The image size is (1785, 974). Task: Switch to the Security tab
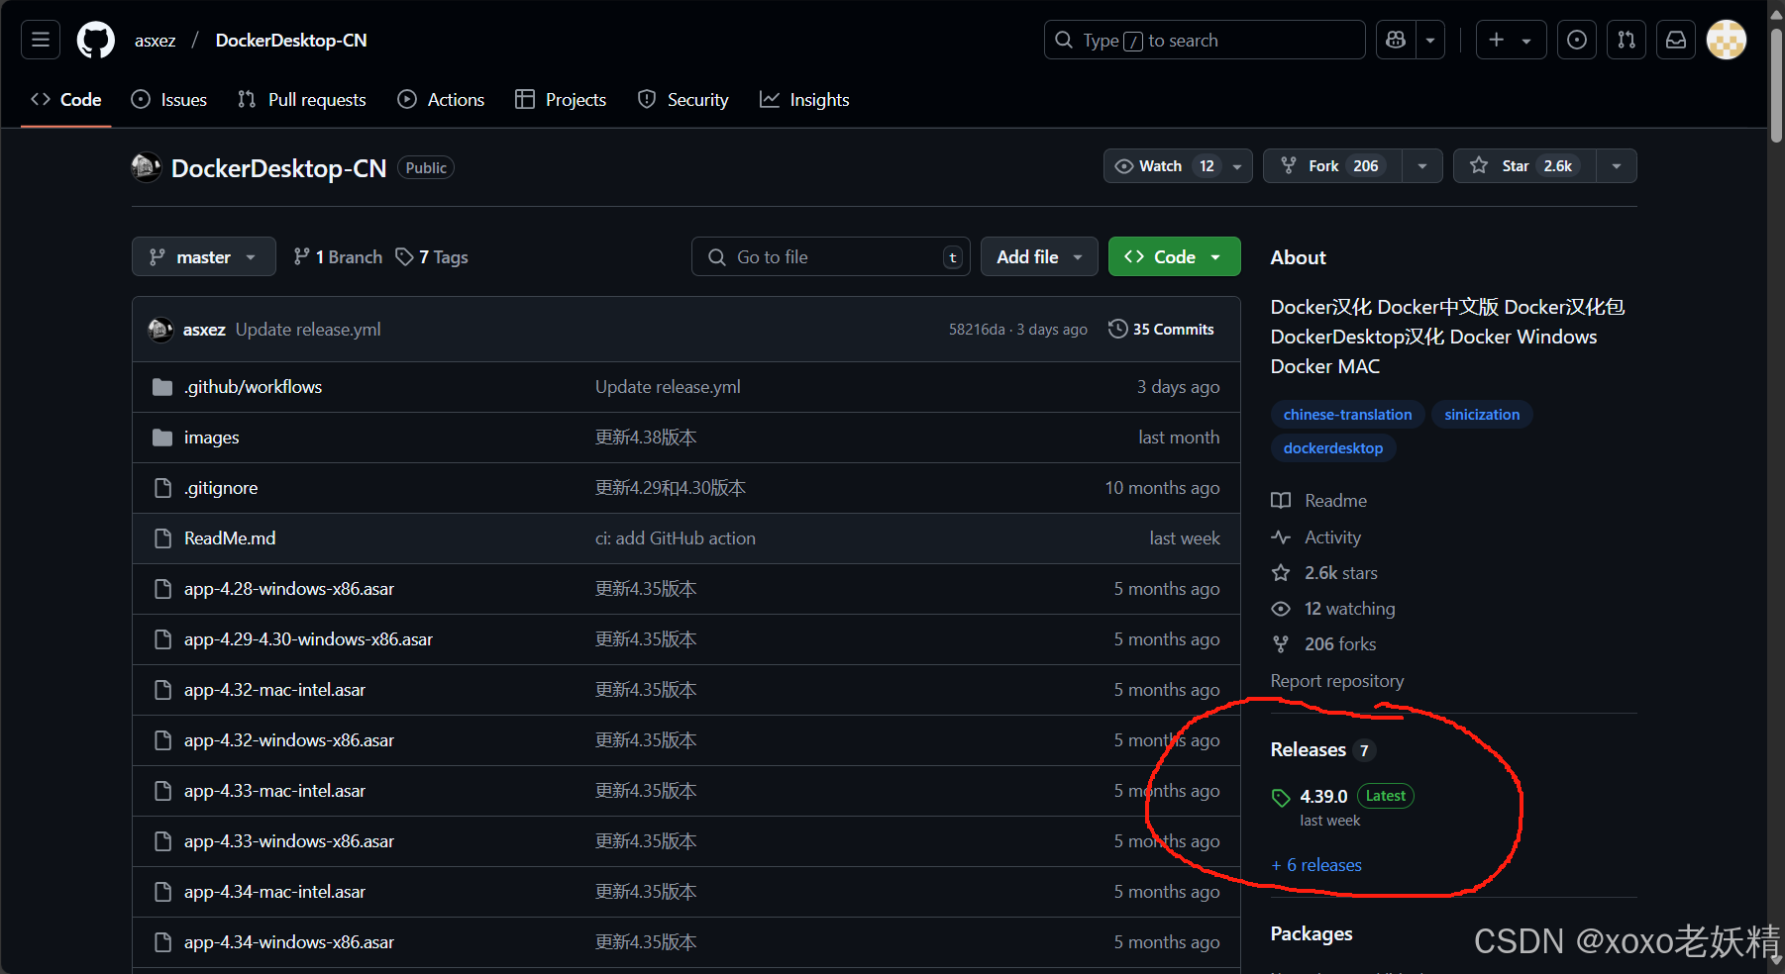(683, 100)
